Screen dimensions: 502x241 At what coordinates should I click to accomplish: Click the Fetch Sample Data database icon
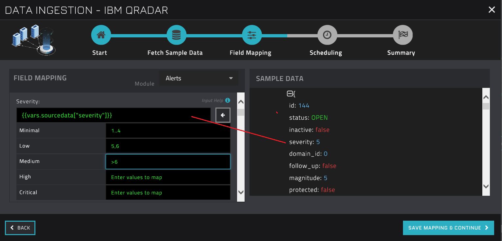click(176, 35)
